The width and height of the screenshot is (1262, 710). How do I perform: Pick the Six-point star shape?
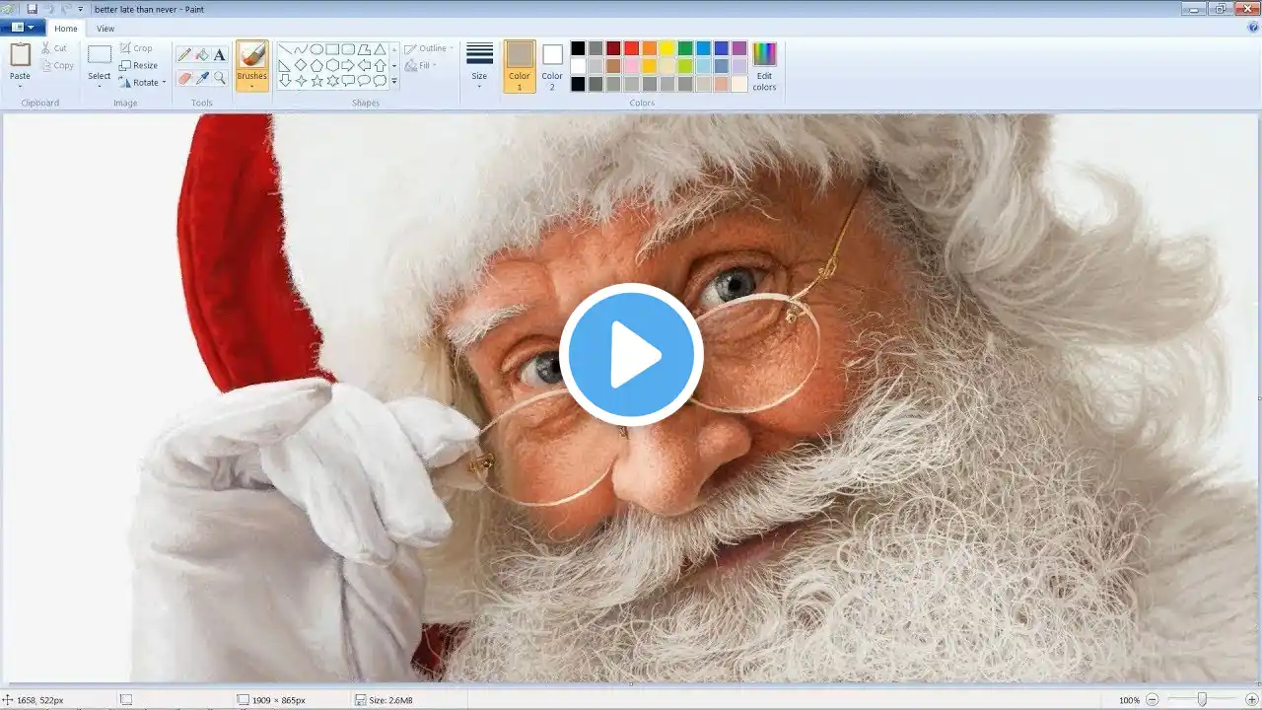332,81
